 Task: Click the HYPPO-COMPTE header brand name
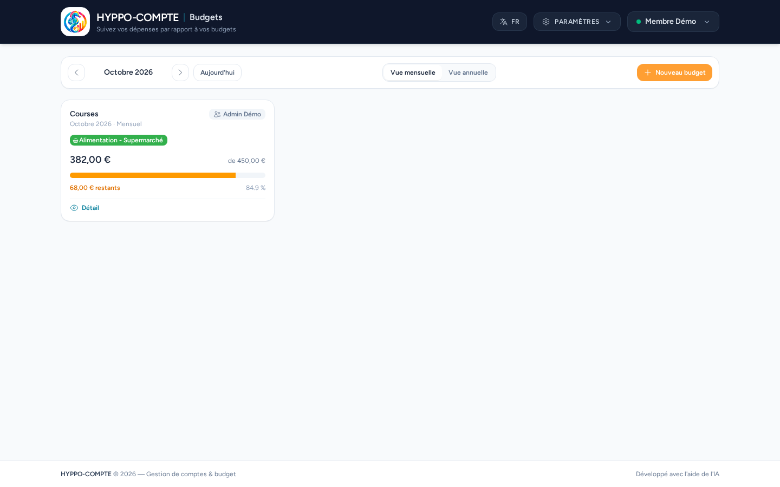(x=138, y=17)
